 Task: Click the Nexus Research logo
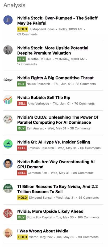coord(8,80)
